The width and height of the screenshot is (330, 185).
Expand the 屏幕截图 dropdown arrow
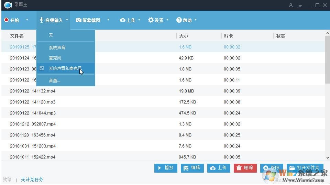(108, 20)
